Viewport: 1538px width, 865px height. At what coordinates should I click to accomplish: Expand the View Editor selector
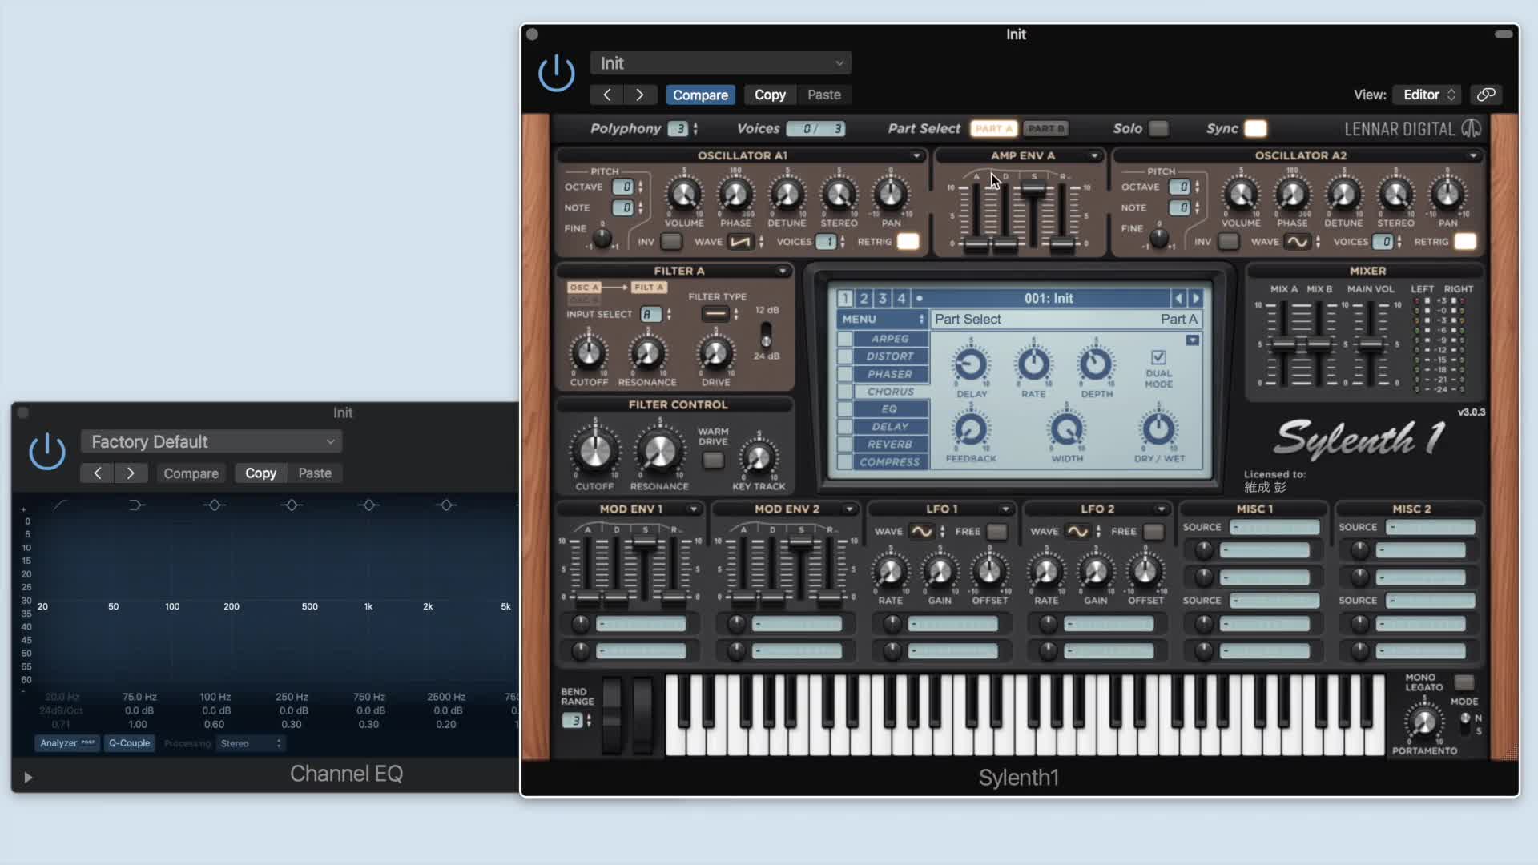(1428, 95)
